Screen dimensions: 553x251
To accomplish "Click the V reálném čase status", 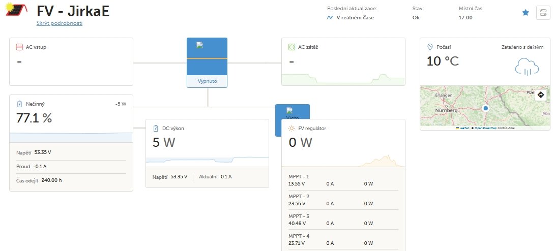I will (355, 18).
